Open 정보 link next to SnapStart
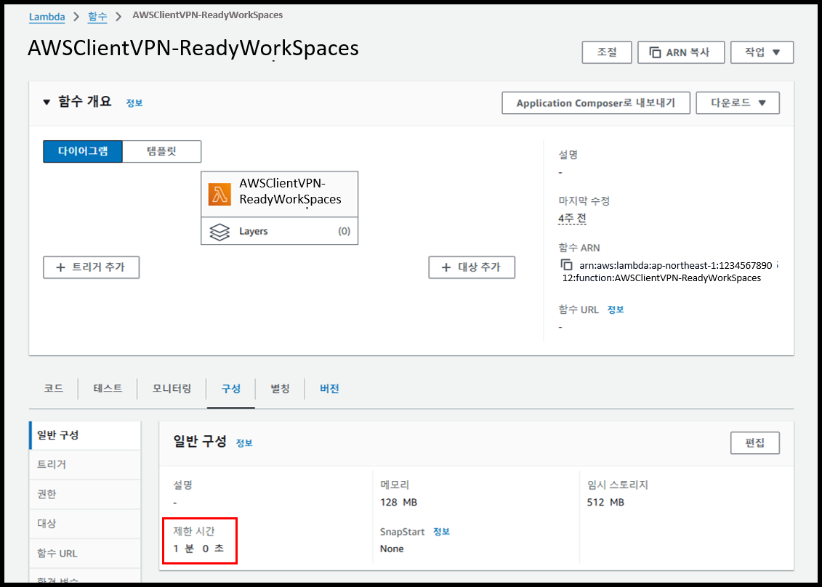The image size is (822, 587). [441, 532]
